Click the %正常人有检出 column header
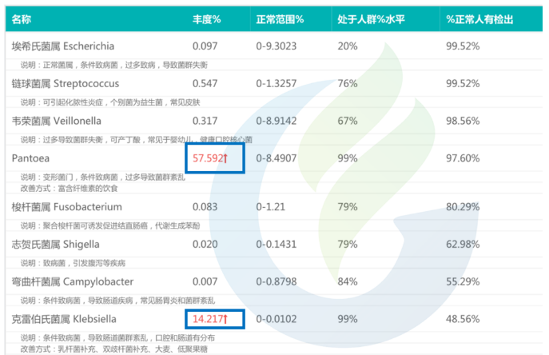The height and width of the screenshot is (355, 549). tap(479, 18)
